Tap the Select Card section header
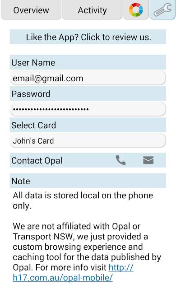Screen dimensions: 176x289 [x=88, y=125]
